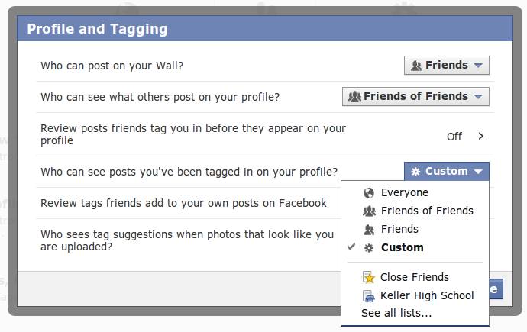Click the people icon on Wall Friends button
The height and width of the screenshot is (332, 527).
tap(416, 66)
